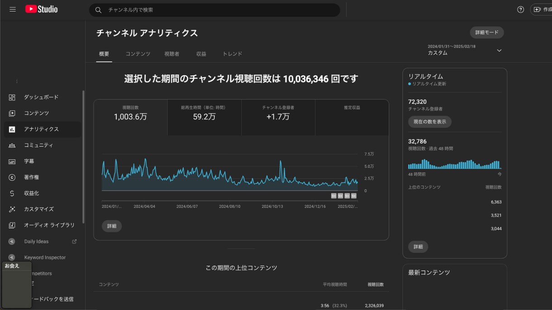
Task: Click the コンテンツ column header in table
Action: coord(109,285)
